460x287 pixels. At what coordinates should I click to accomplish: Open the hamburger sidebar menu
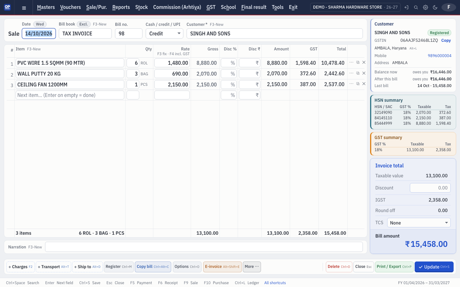(24, 8)
